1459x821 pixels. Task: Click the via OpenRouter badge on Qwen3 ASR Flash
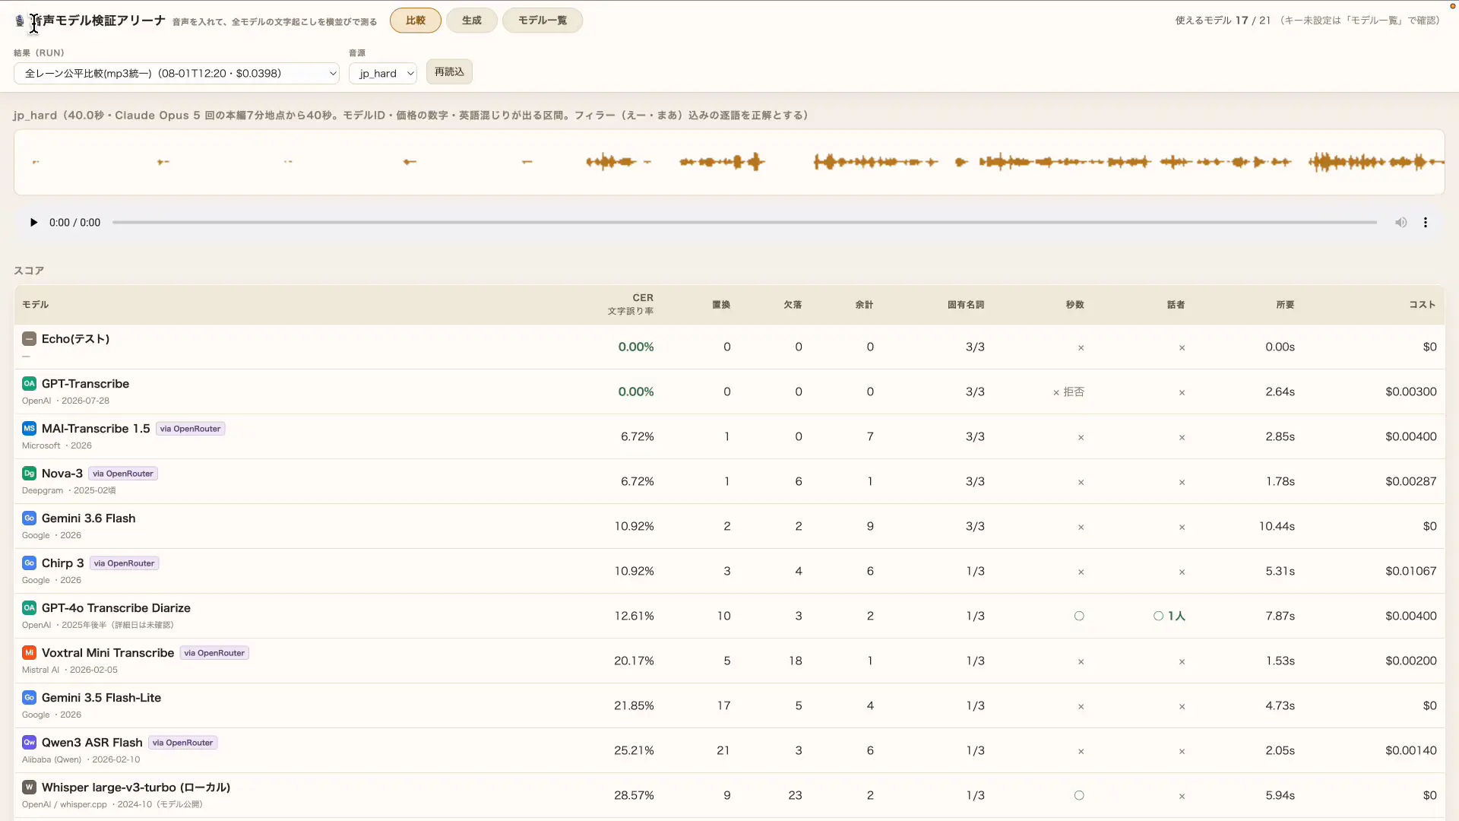click(x=183, y=743)
